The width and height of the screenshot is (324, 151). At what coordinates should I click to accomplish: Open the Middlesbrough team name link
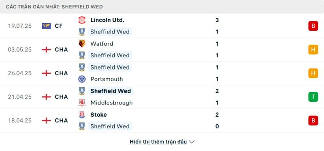tap(112, 103)
